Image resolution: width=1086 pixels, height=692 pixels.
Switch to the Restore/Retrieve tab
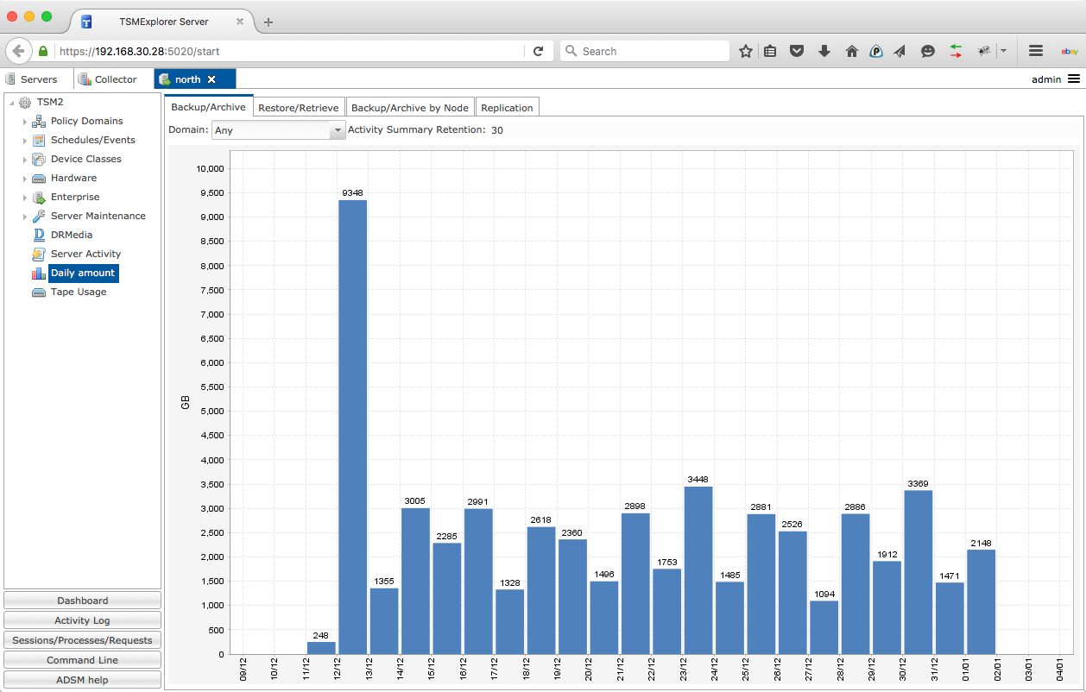[x=299, y=108]
